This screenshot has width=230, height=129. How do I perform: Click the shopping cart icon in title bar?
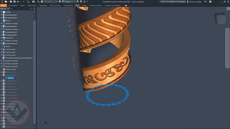[x=205, y=1]
